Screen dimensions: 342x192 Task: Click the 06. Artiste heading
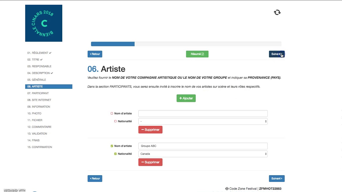[x=106, y=69]
